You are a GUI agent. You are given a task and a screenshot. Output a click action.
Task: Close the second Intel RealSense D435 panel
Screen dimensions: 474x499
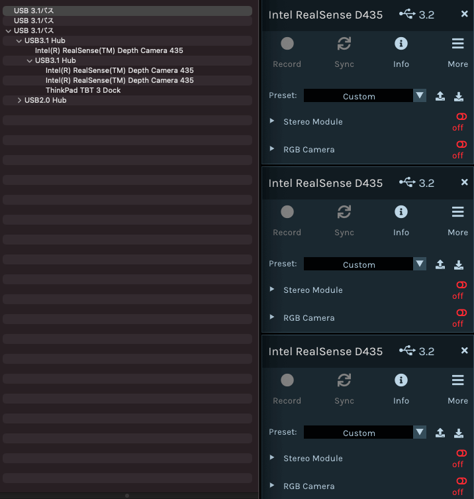pyautogui.click(x=465, y=182)
